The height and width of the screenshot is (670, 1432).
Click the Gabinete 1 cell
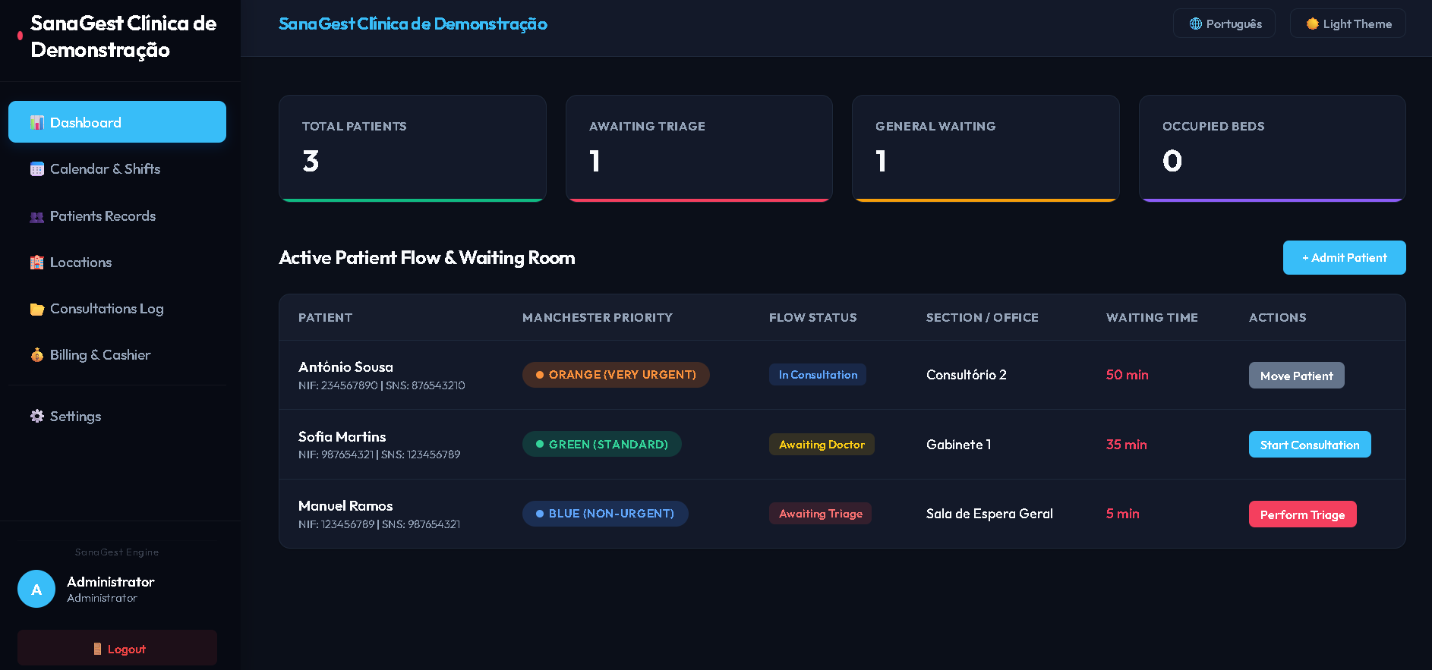point(958,445)
